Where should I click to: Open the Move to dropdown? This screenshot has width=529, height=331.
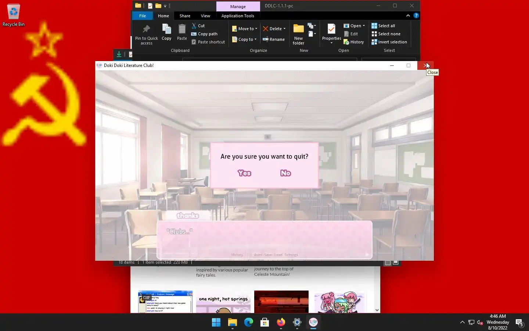(245, 29)
